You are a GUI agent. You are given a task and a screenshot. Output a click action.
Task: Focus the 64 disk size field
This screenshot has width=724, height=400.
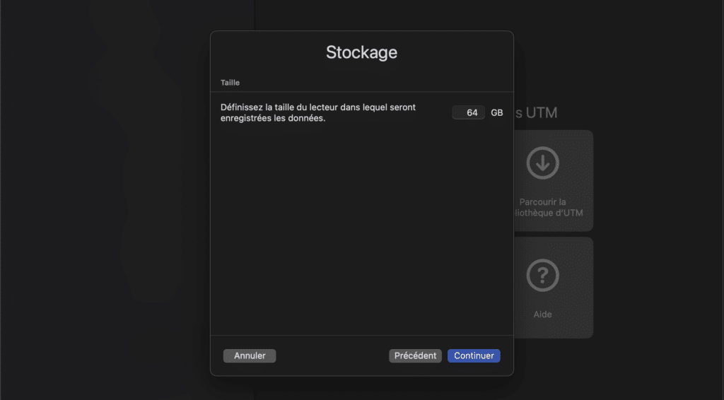tap(468, 112)
